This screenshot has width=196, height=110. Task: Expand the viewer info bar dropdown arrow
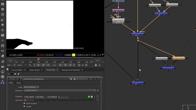[103, 55]
